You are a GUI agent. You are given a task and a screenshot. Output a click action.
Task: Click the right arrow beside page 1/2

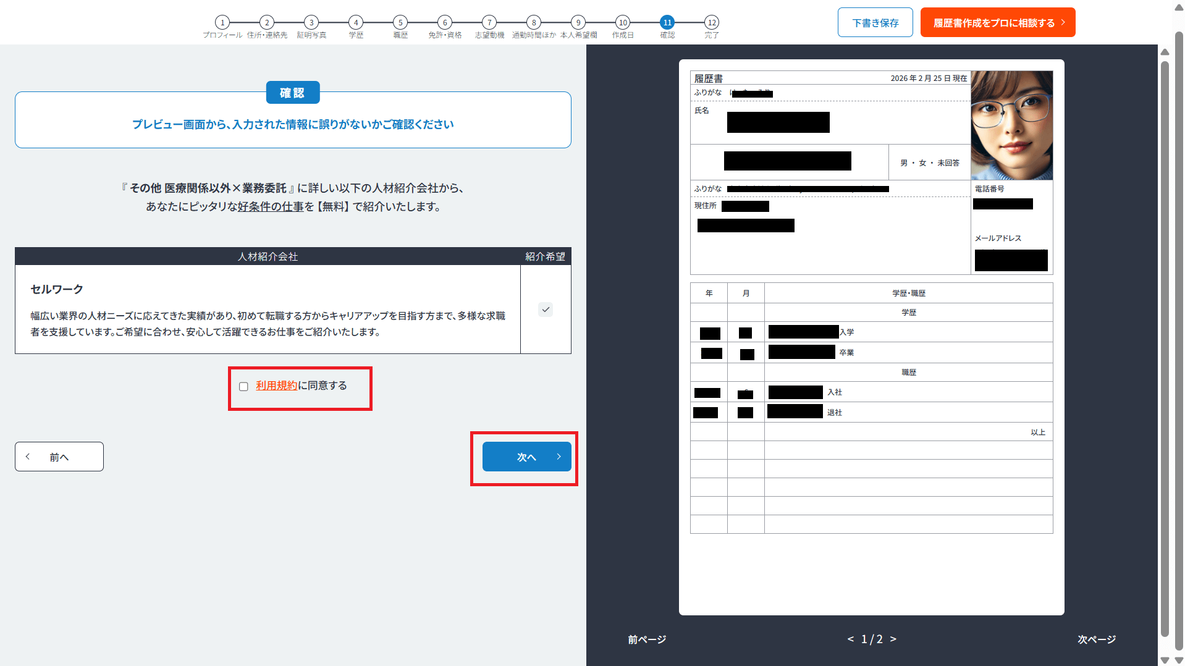[893, 639]
